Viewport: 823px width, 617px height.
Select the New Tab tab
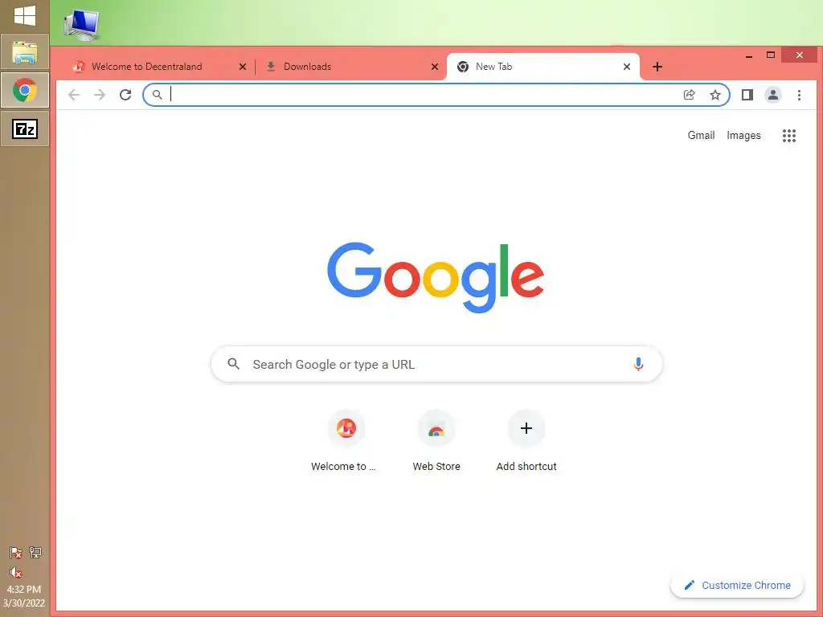click(x=543, y=67)
